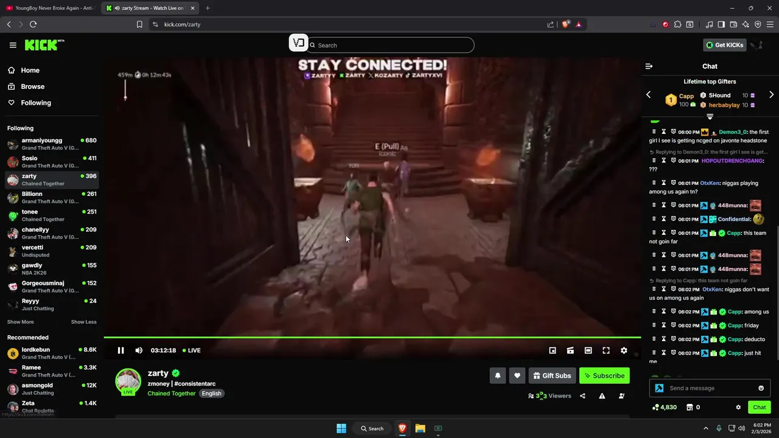Click the Kick search field
The height and width of the screenshot is (438, 779).
click(390, 45)
